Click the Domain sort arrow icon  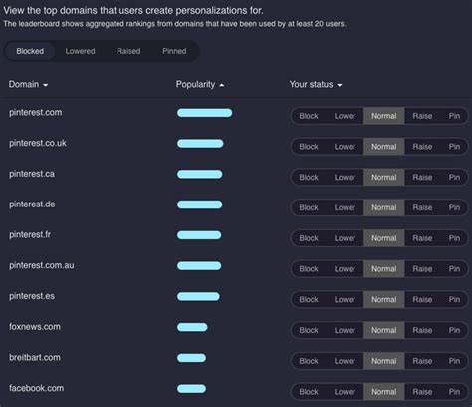(x=46, y=85)
